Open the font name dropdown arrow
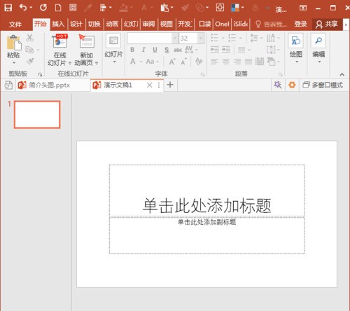Screen dimensions: 350x311 pyautogui.click(x=175, y=39)
